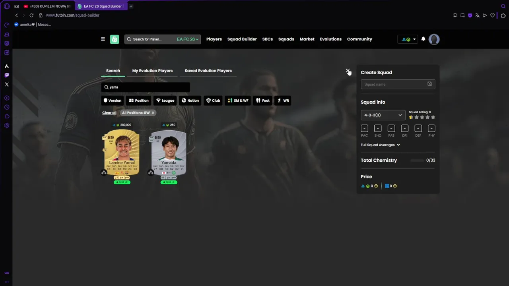Click the DEF average box

[418, 128]
